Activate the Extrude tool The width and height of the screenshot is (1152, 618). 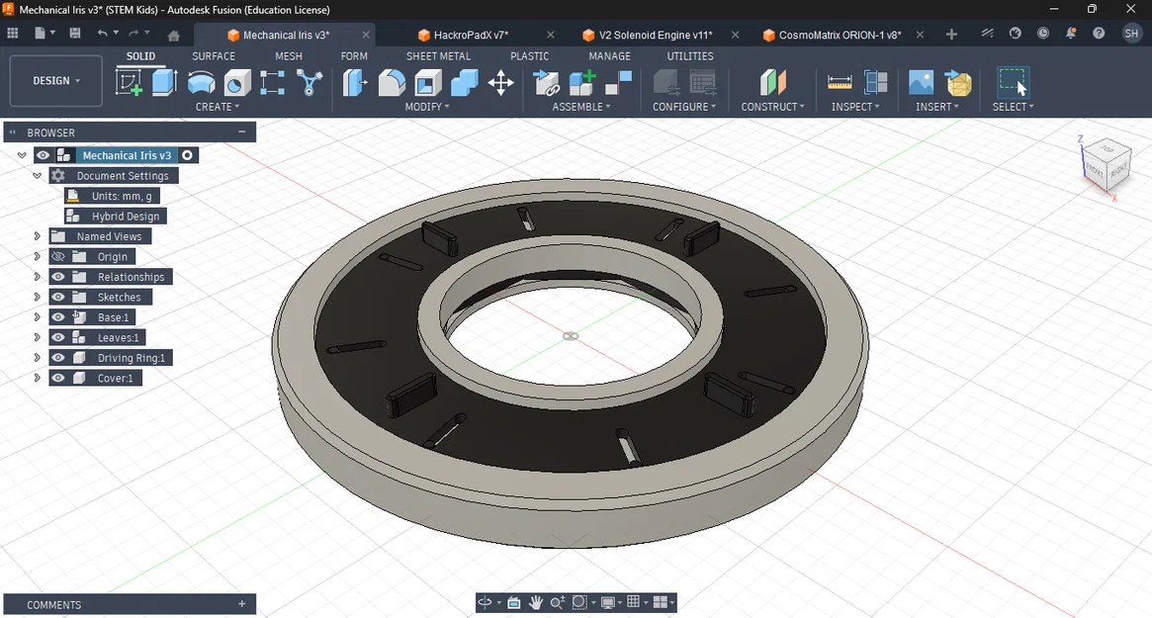click(x=164, y=83)
